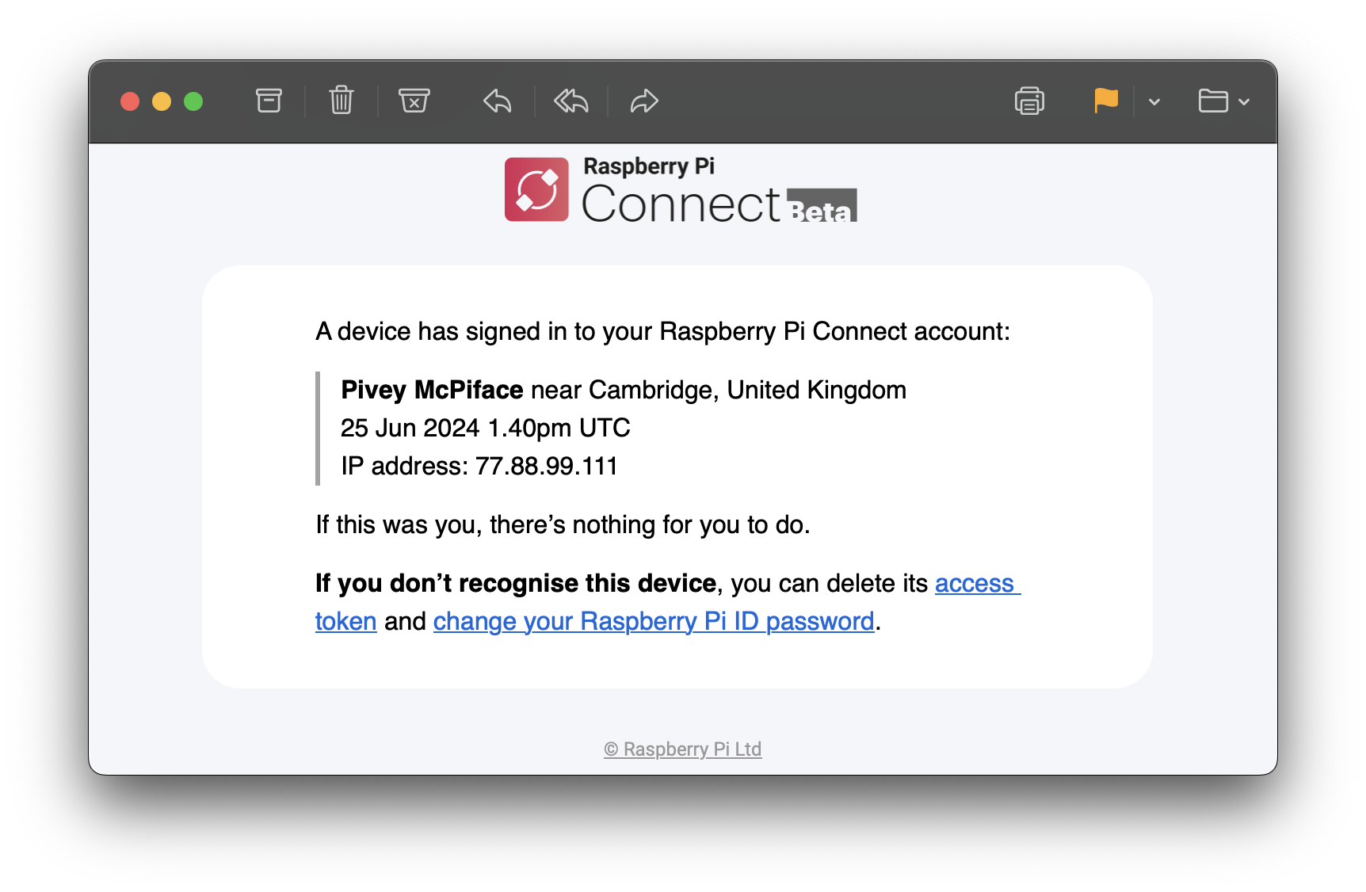The height and width of the screenshot is (892, 1366).
Task: Minimize the window with the yellow button
Action: (x=162, y=101)
